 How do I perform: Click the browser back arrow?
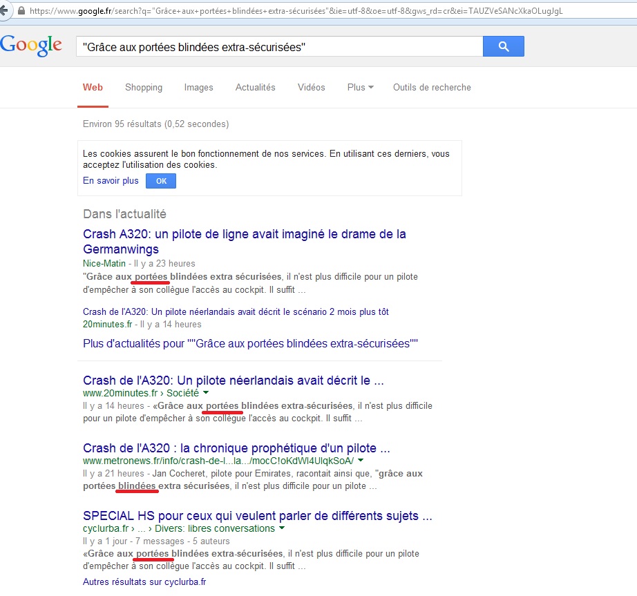4,11
